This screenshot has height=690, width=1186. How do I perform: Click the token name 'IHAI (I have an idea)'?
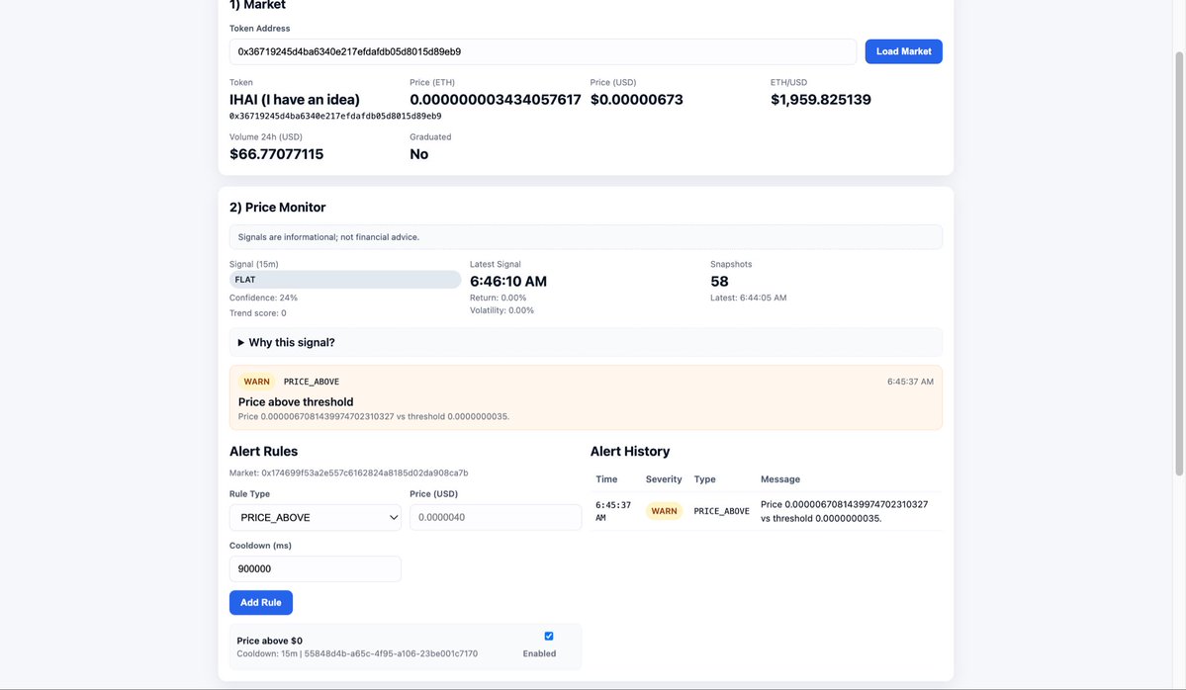(294, 100)
